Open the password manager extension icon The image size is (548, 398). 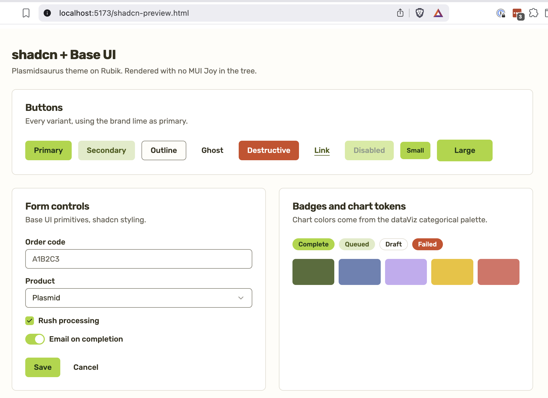pos(501,13)
